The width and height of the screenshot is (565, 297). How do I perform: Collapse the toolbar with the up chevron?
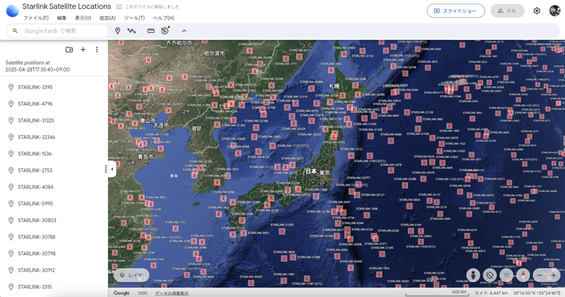coord(184,31)
